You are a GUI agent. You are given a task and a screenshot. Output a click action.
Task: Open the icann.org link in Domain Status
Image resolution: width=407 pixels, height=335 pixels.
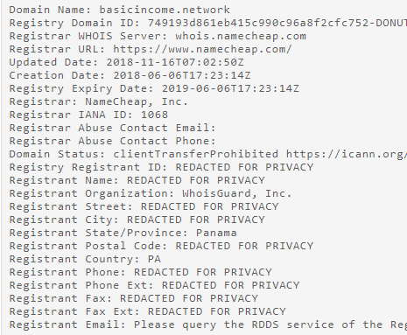(347, 154)
